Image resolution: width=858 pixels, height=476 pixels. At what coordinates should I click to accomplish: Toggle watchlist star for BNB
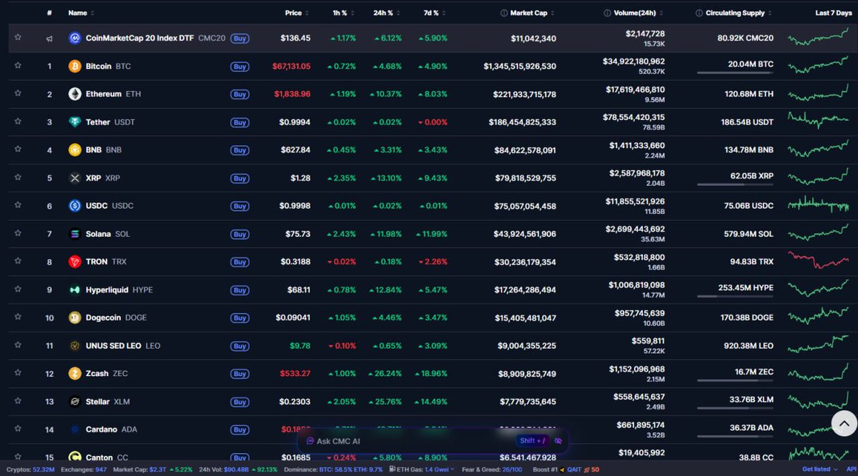[x=18, y=149]
